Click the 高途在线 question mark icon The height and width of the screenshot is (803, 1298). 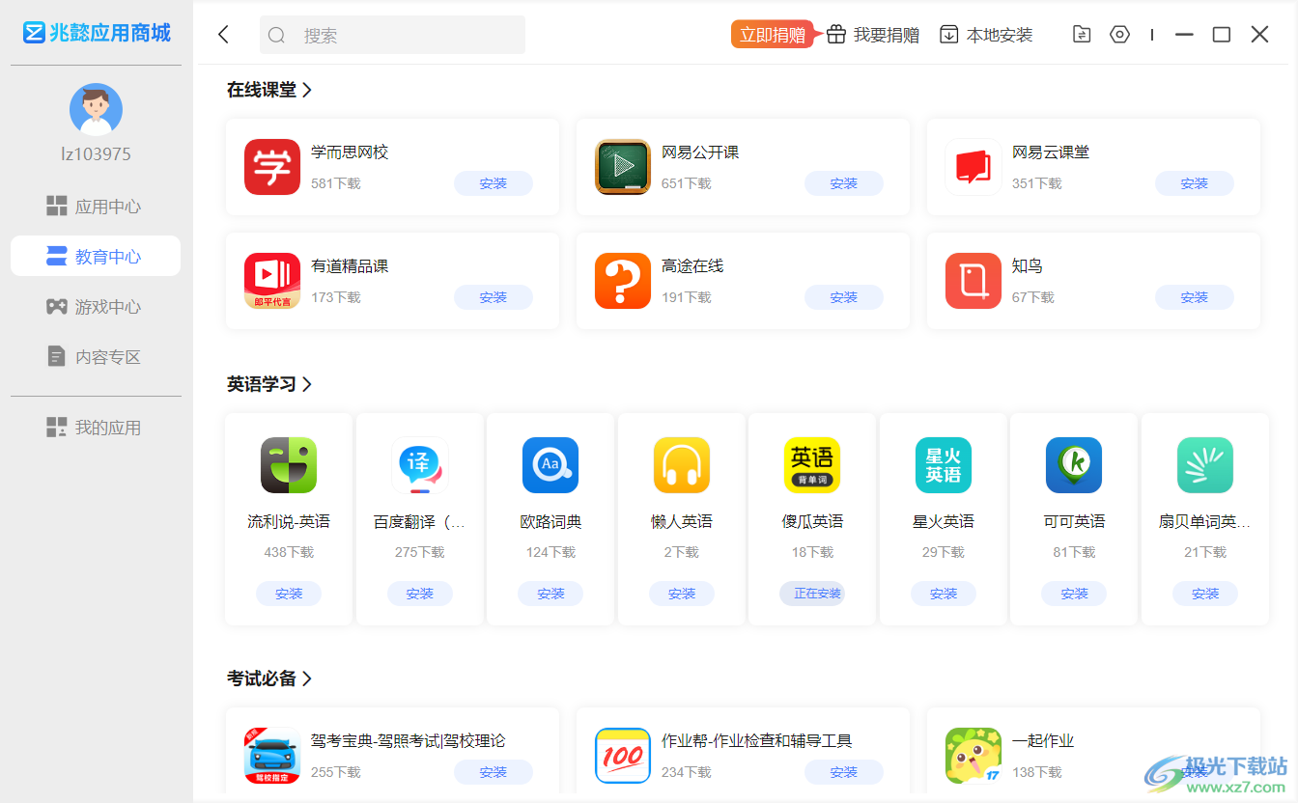coord(623,281)
